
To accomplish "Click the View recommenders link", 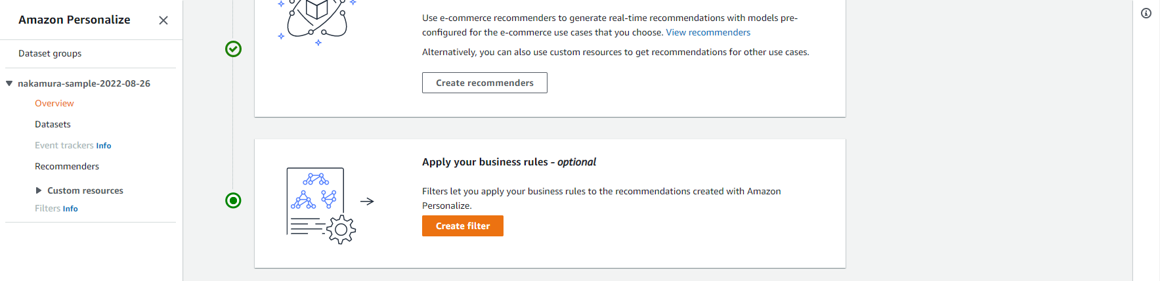I will click(708, 32).
